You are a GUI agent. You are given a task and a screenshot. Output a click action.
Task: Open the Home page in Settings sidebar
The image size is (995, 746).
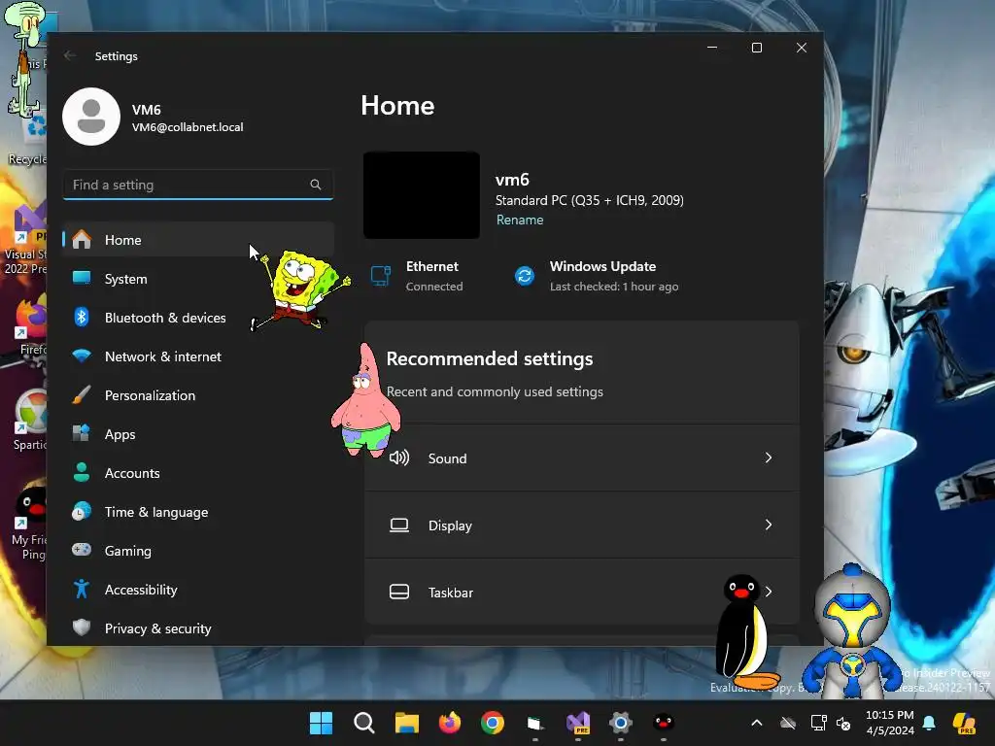pyautogui.click(x=198, y=240)
